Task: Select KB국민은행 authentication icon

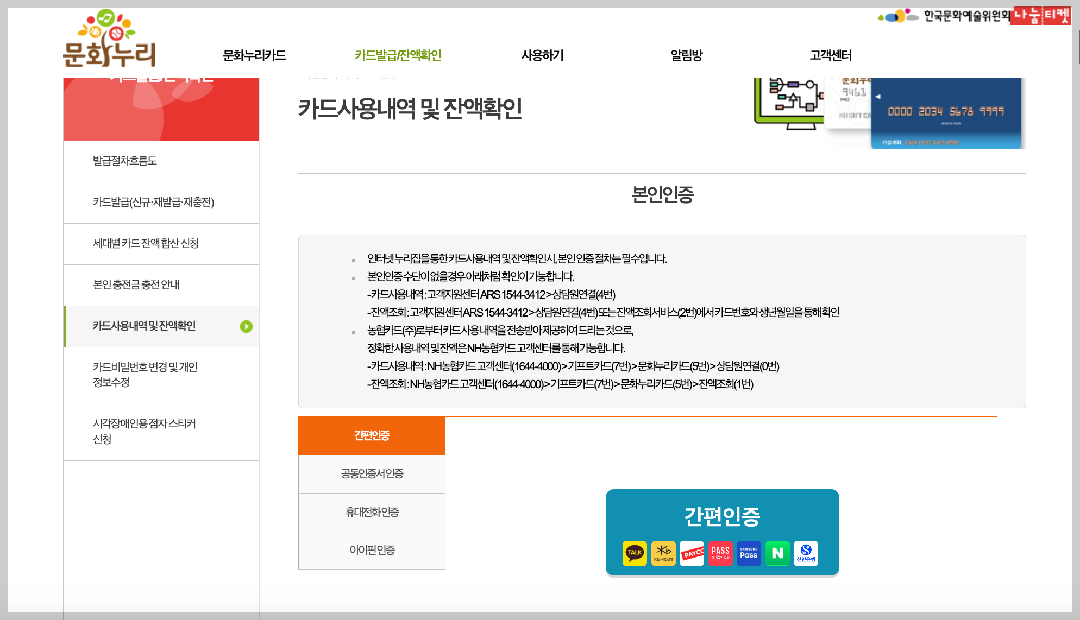Action: coord(663,553)
